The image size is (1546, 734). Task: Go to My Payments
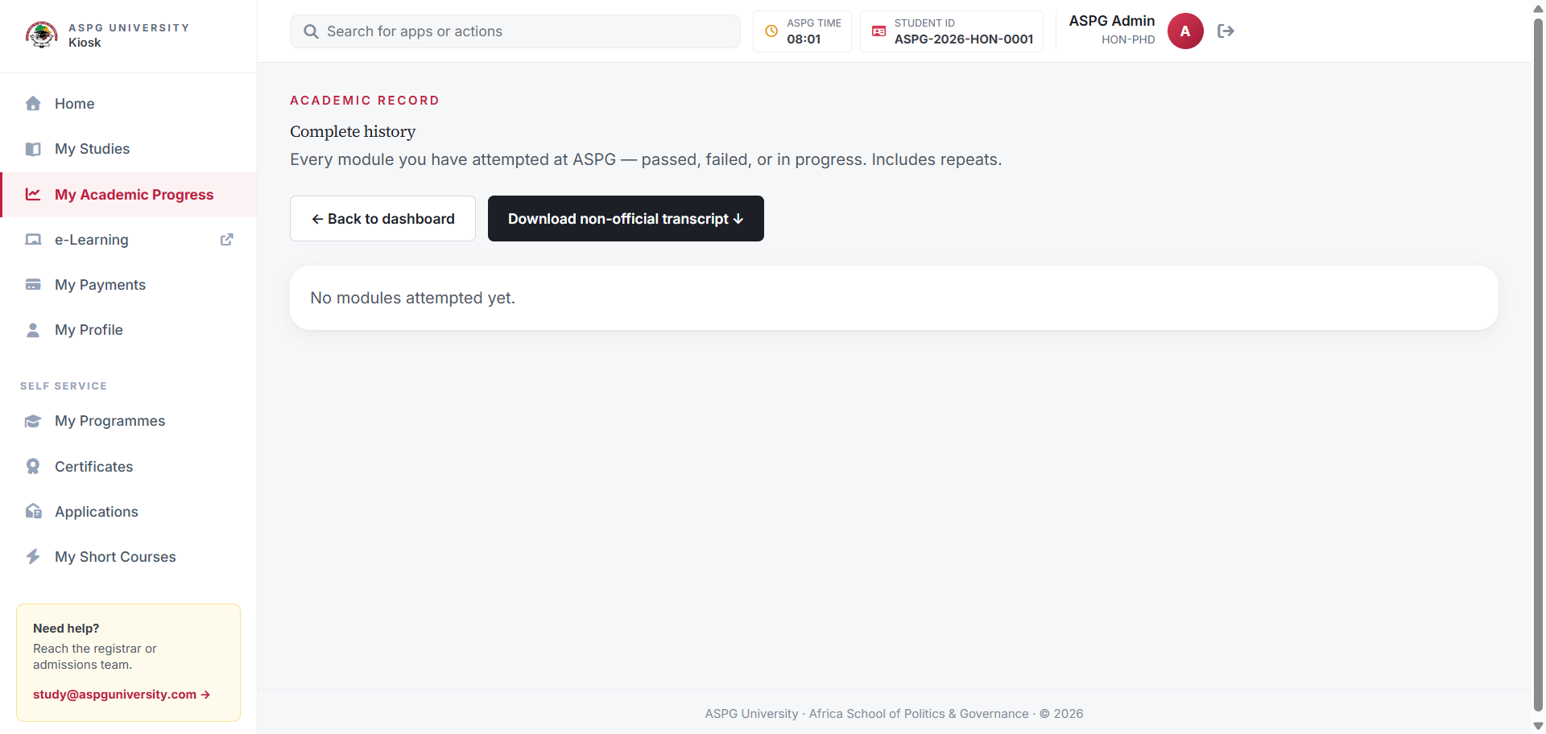(129, 285)
